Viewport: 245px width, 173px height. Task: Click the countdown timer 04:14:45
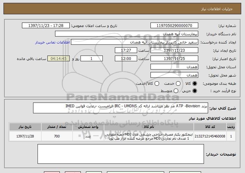click(59, 59)
